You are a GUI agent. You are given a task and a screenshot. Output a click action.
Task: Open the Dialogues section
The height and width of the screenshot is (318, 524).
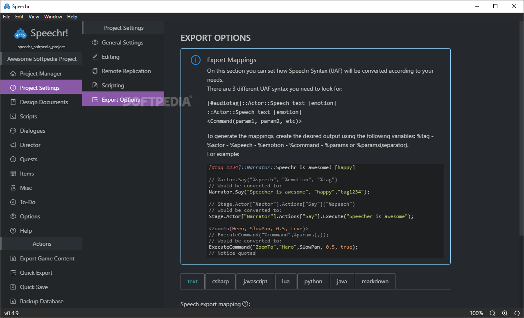pyautogui.click(x=41, y=131)
